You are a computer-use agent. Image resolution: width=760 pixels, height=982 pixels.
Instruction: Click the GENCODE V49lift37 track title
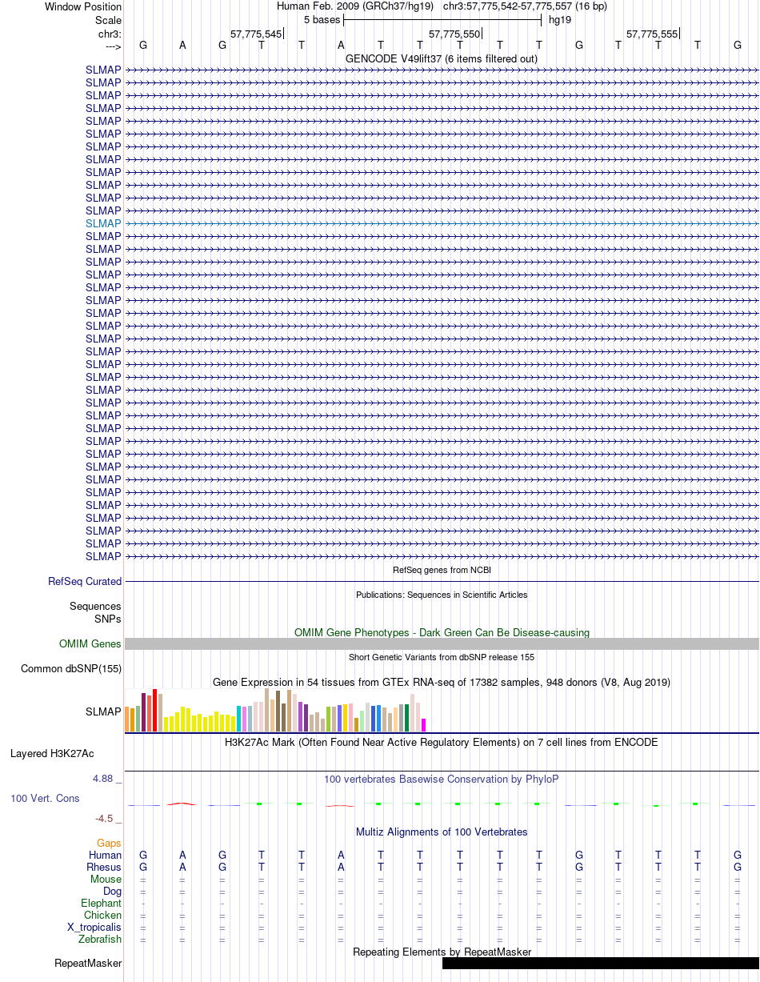pyautogui.click(x=442, y=58)
